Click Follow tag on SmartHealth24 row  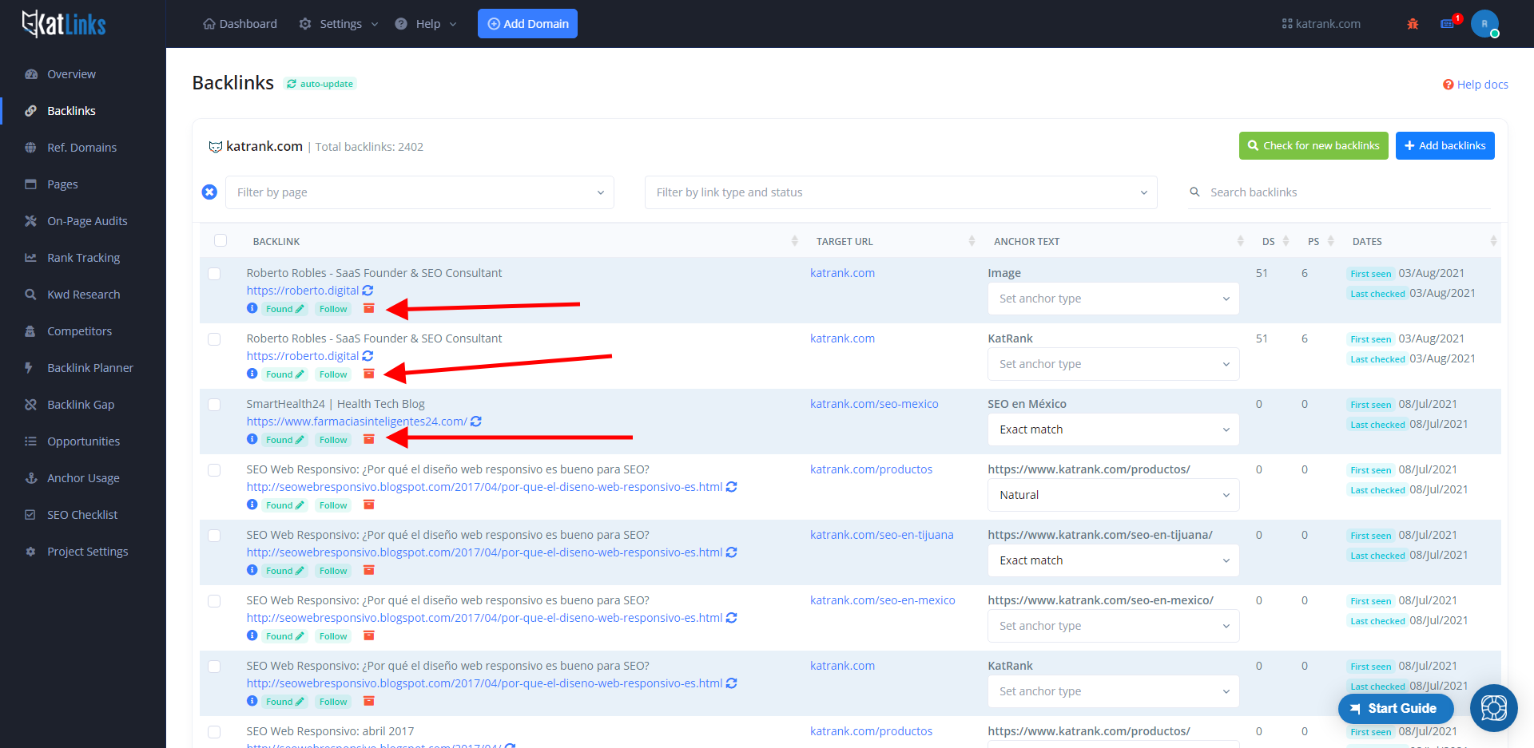coord(333,440)
